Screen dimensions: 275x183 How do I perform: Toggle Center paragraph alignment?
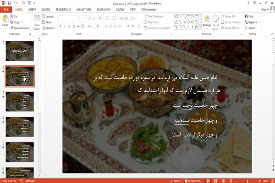[x=111, y=26]
